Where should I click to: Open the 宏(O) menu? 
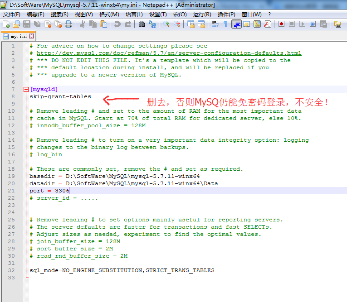180,14
